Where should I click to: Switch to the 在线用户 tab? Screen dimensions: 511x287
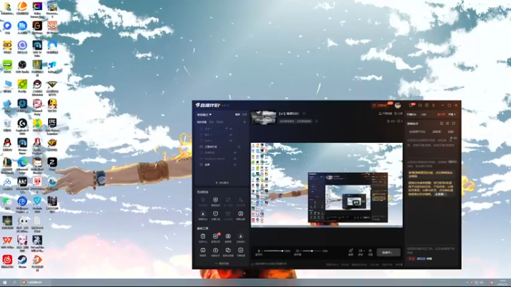(x=417, y=132)
